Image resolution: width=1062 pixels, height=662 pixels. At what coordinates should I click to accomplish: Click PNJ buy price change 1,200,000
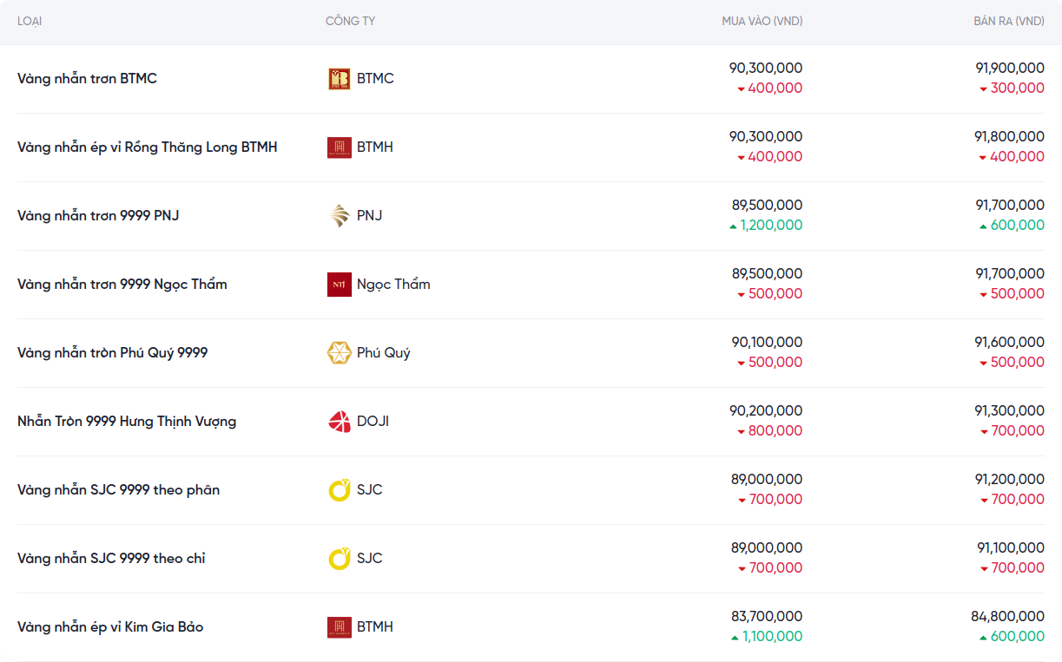tap(770, 226)
